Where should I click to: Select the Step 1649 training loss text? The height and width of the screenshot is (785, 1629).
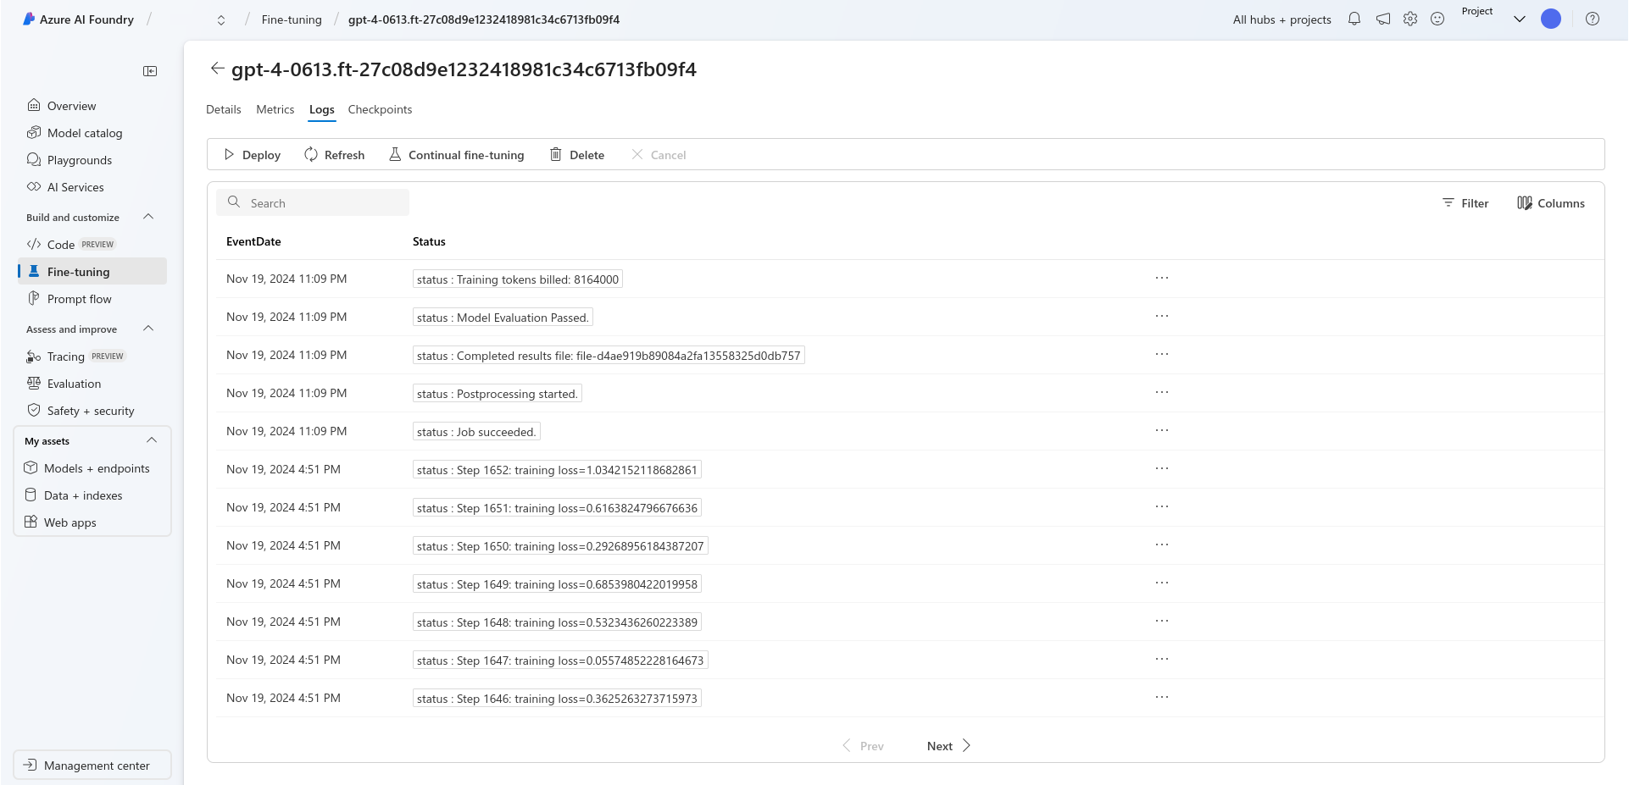click(x=557, y=584)
